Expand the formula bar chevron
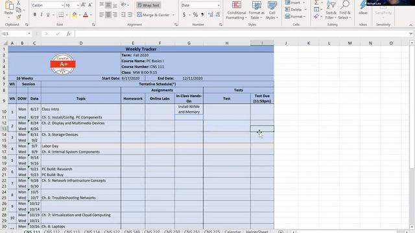This screenshot has width=415, height=233. click(x=410, y=34)
